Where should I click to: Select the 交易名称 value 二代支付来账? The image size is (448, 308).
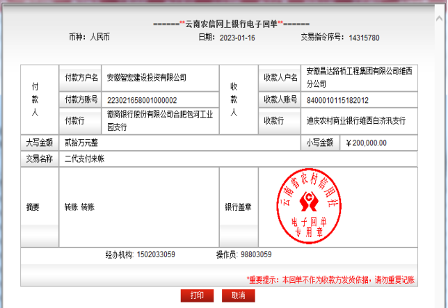tap(84, 159)
